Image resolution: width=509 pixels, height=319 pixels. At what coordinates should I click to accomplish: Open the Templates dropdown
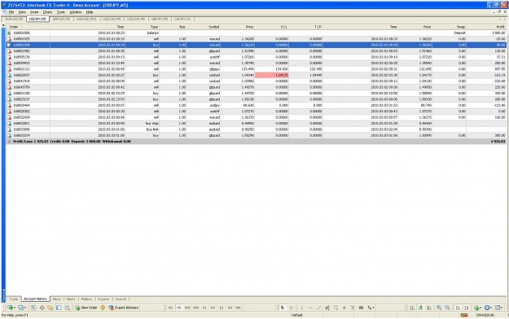[x=498, y=308]
